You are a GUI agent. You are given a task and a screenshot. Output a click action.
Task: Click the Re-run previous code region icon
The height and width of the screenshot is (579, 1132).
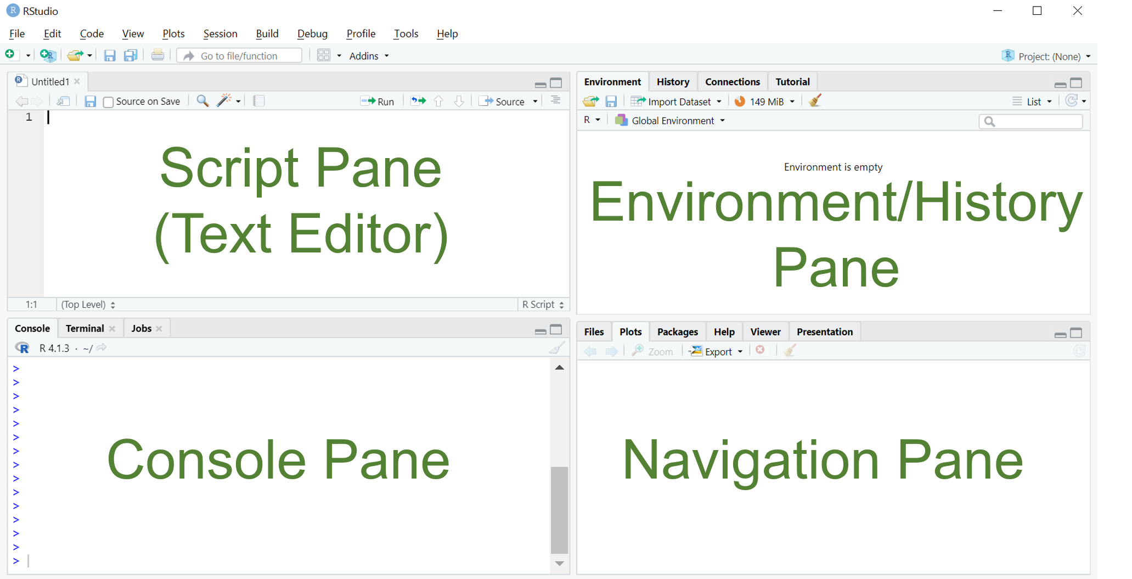pos(418,101)
